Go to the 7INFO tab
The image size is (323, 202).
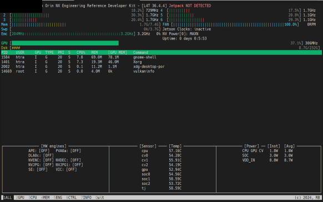(86, 198)
